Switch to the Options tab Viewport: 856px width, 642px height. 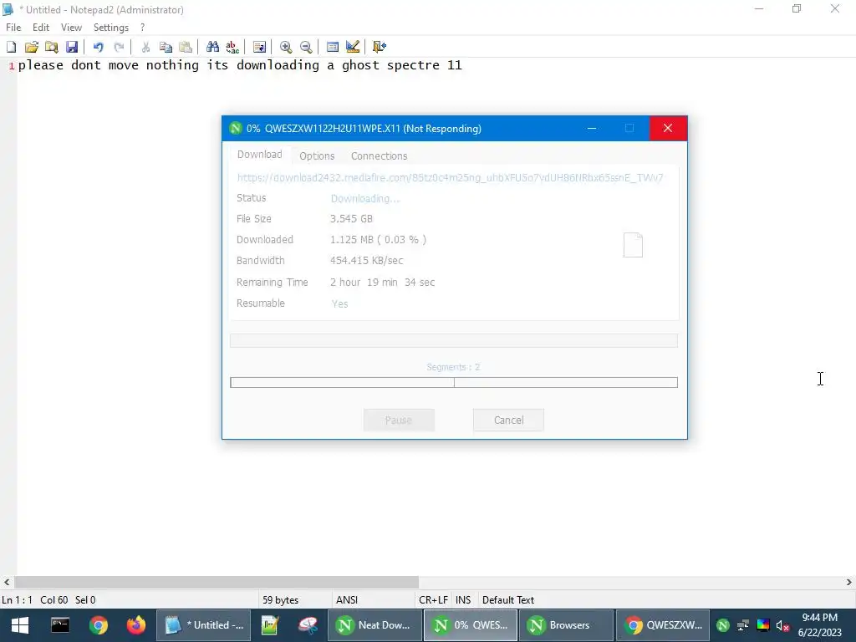[x=317, y=155]
